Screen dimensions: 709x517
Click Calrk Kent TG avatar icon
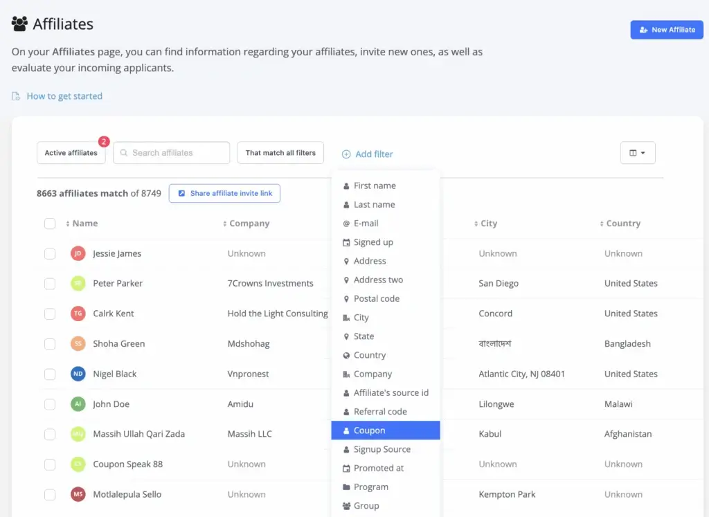point(78,314)
